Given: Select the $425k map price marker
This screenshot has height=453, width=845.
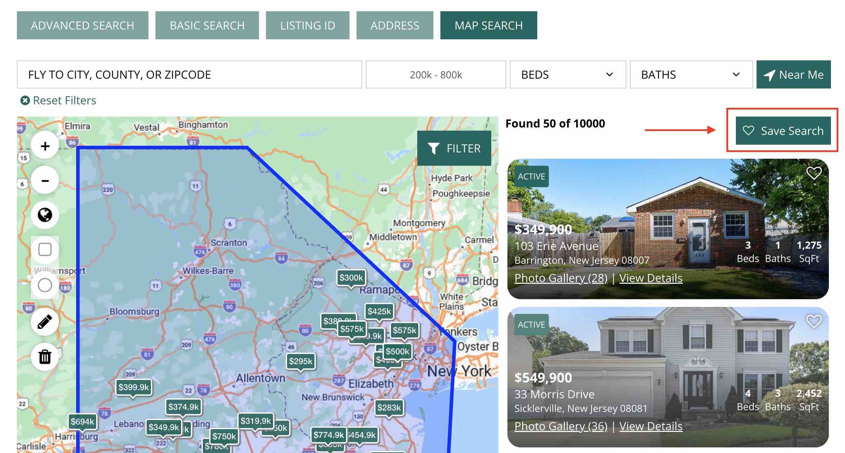Looking at the screenshot, I should tap(379, 311).
